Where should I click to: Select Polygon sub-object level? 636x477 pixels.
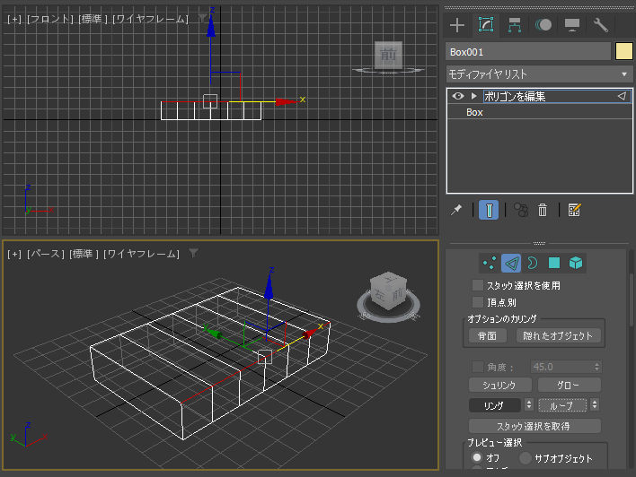(x=554, y=263)
